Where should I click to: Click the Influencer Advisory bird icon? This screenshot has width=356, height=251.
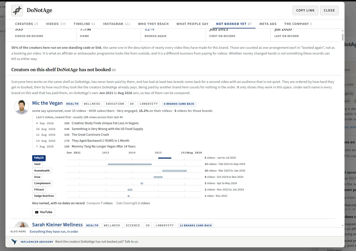14,242
